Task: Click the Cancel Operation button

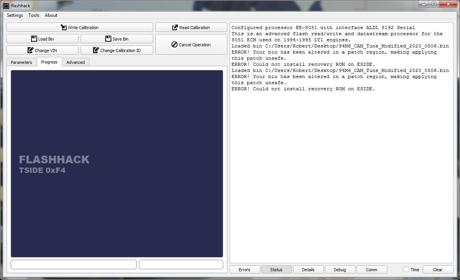Action: click(x=191, y=45)
